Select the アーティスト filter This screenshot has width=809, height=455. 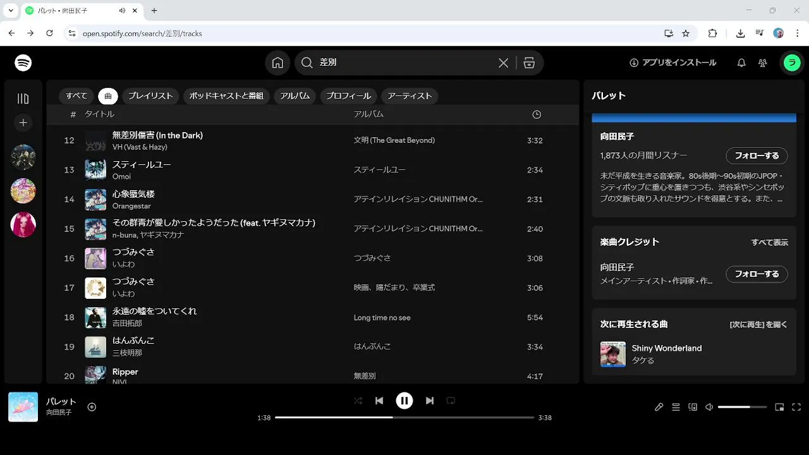(410, 96)
